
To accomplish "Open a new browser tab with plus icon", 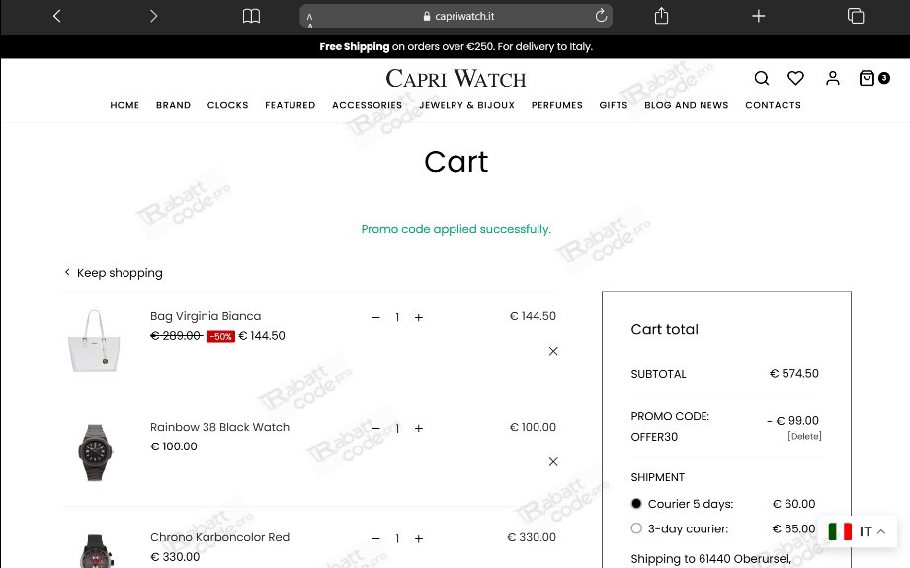I will click(759, 16).
